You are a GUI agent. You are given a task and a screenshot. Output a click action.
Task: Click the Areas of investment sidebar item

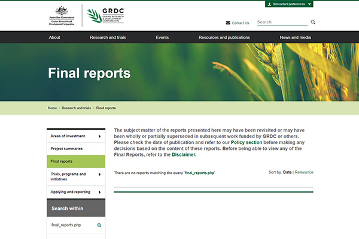[76, 136]
